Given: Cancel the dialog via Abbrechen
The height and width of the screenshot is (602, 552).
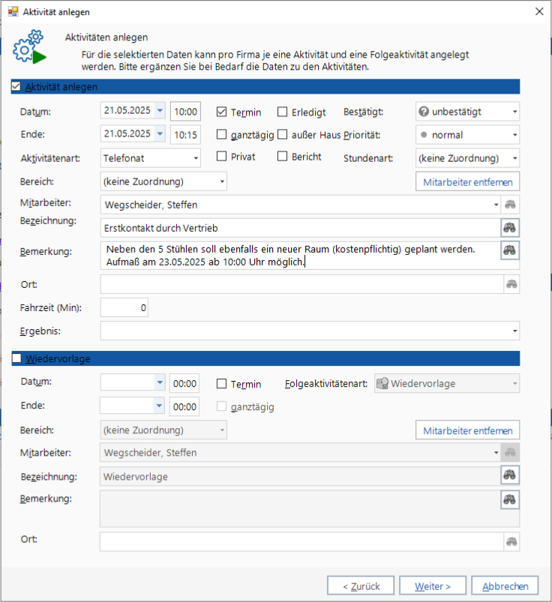Looking at the screenshot, I should coord(505,586).
